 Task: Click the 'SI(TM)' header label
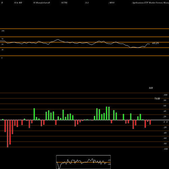[x=64, y=3]
